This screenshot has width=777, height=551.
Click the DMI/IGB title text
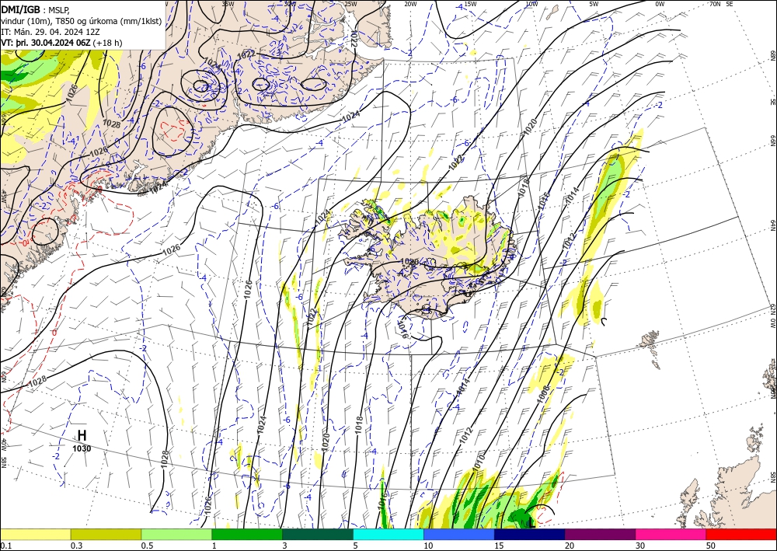20,9
